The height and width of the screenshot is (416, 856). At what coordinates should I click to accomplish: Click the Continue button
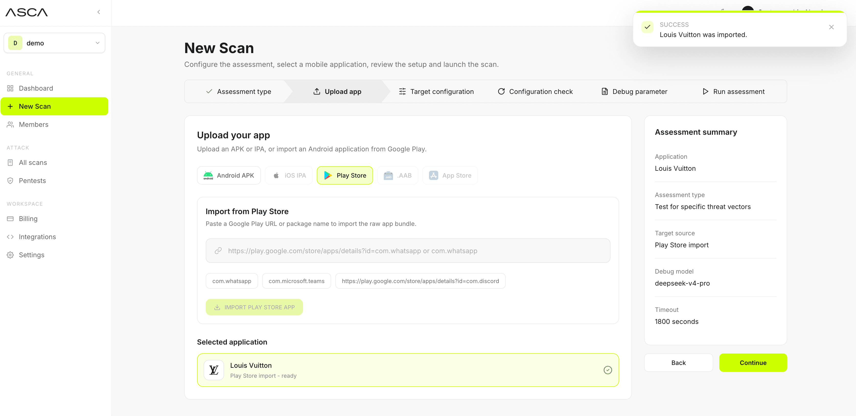point(753,363)
